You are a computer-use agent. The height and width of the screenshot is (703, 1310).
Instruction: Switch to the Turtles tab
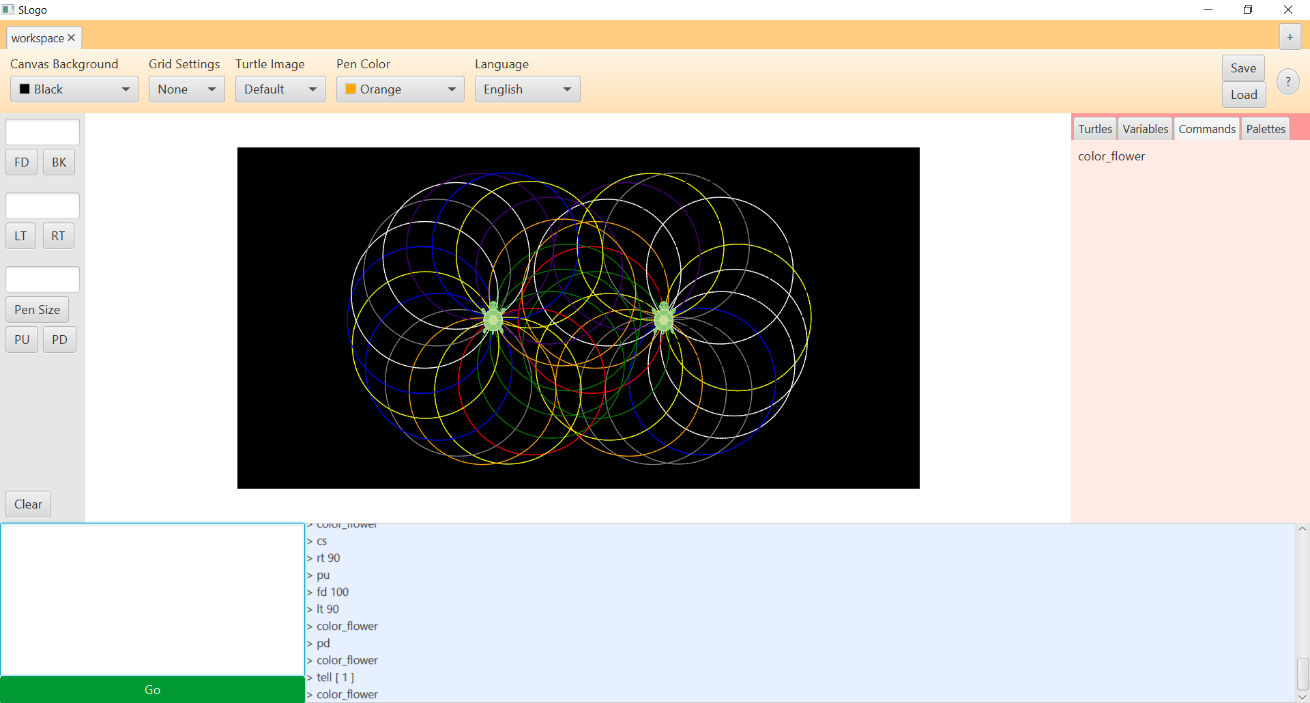(1094, 129)
